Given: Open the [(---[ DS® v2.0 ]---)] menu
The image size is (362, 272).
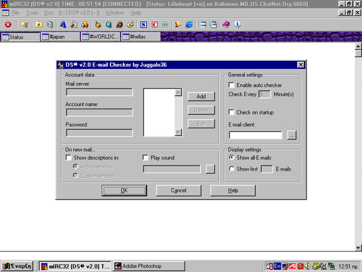Looking at the screenshot, I should pos(79,13).
